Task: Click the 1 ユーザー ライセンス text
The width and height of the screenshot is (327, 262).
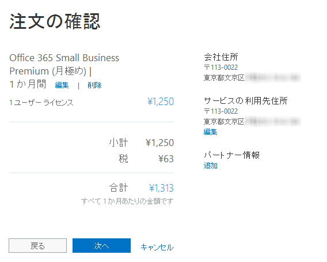Action: (x=41, y=103)
